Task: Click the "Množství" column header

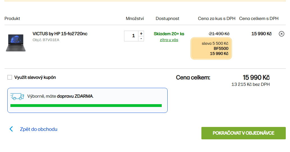Action: click(135, 19)
